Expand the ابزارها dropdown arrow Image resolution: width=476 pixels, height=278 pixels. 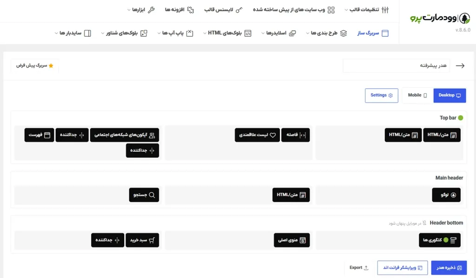pos(129,10)
